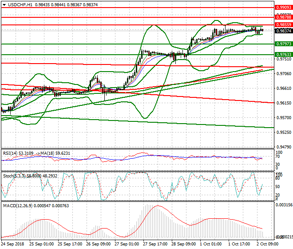
Task: Click the 0.97060 price axis value
Action: (x=284, y=74)
